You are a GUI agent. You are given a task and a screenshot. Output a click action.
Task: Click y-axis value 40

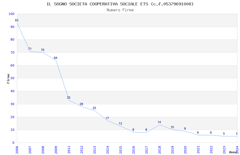point(12,91)
